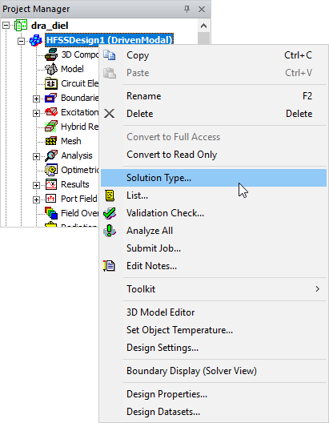329x423 pixels.
Task: Click the Hybrid Regions tree icon
Action: [51, 127]
